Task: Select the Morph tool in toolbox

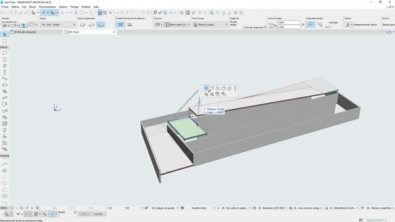Action: [x=4, y=130]
